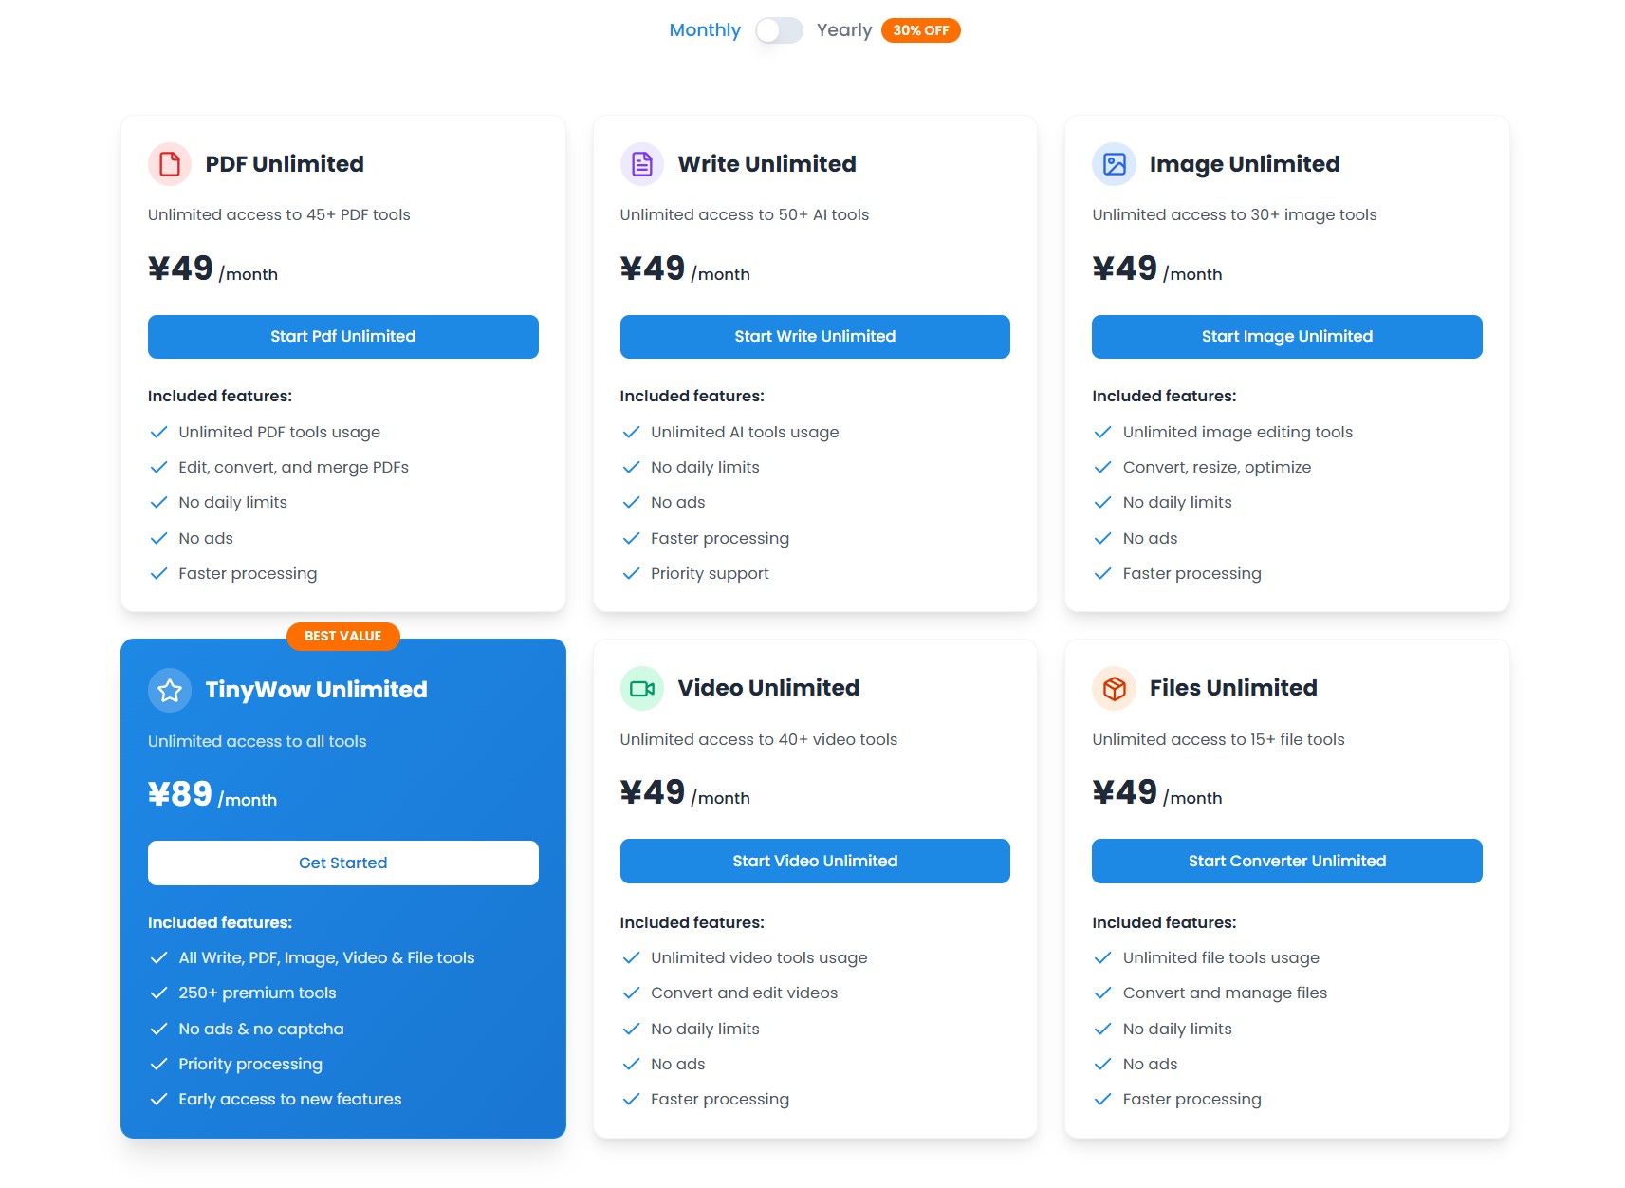Click Get Started on TinyWow Unlimited
This screenshot has width=1625, height=1188.
(342, 863)
